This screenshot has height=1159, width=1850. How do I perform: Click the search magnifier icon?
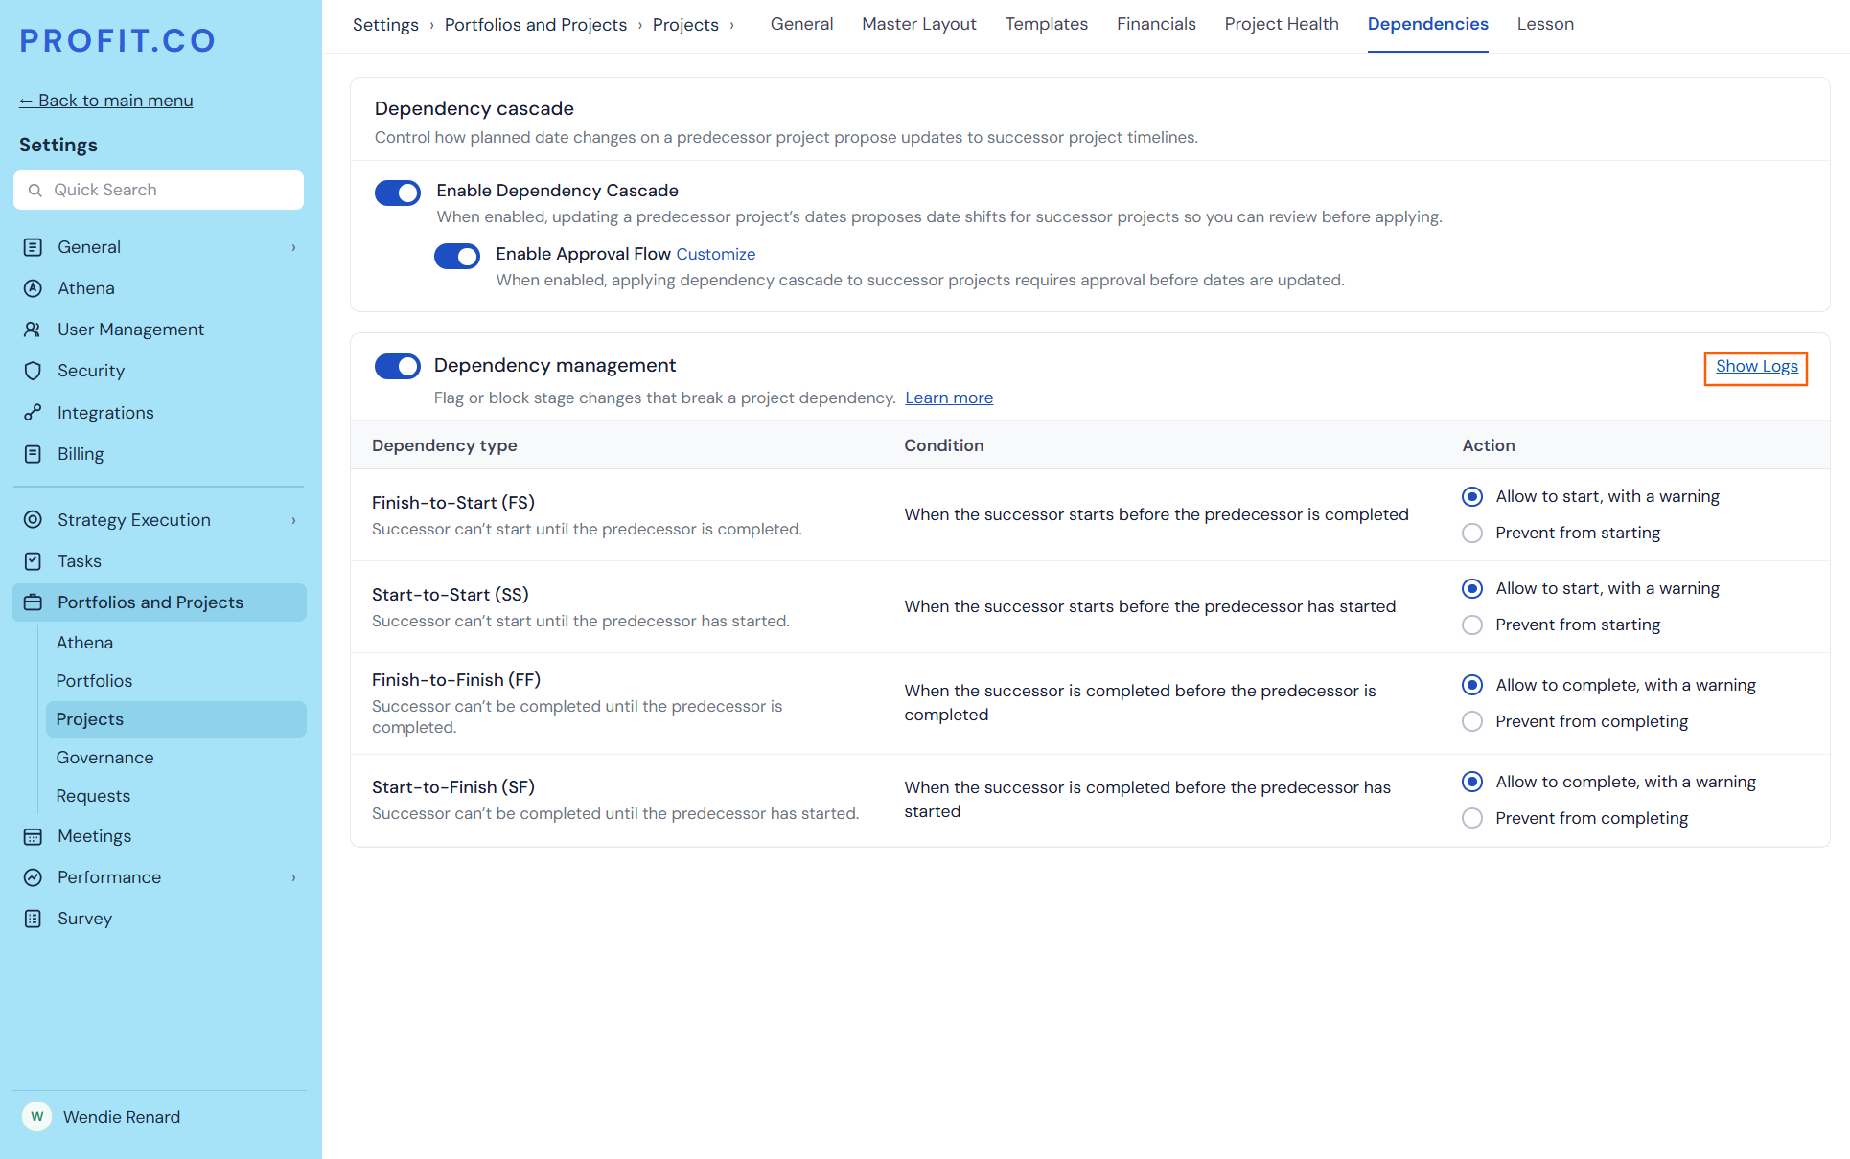[x=35, y=191]
